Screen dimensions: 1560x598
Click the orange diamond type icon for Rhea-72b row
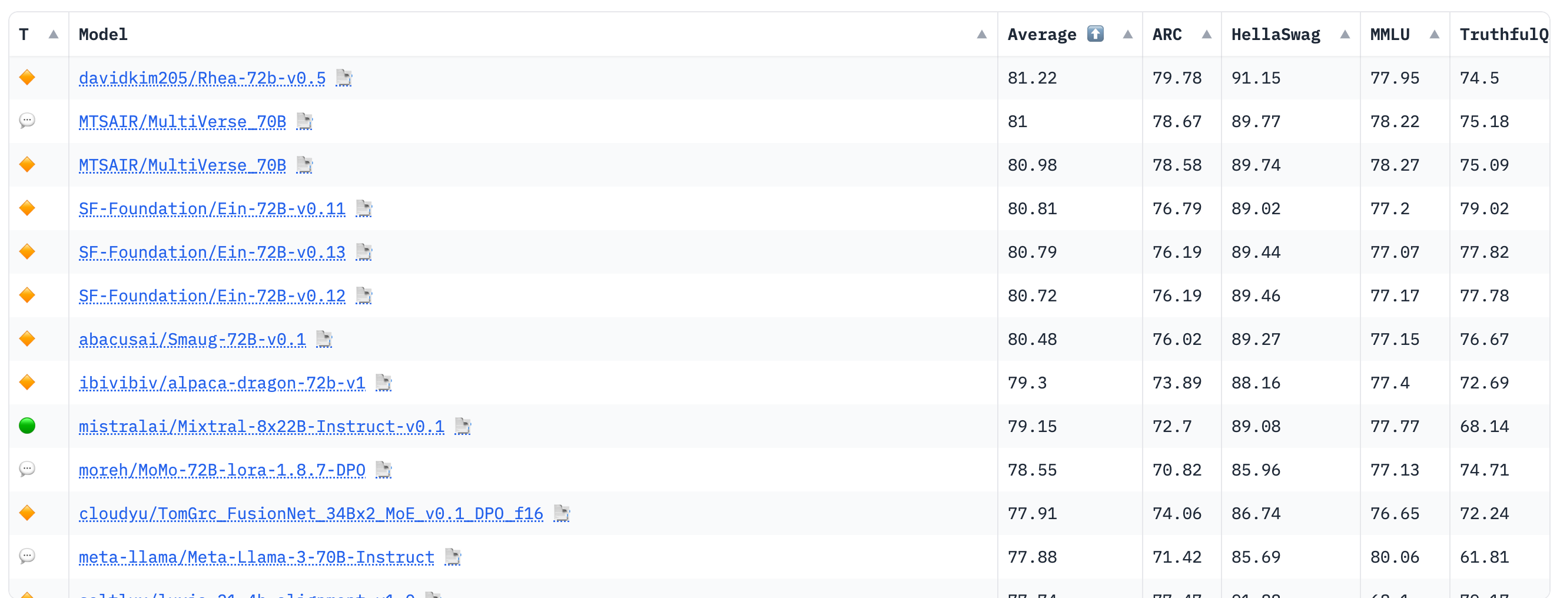pyautogui.click(x=27, y=78)
